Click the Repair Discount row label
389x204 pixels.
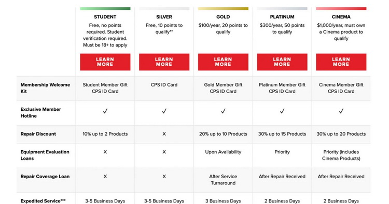pos(38,134)
